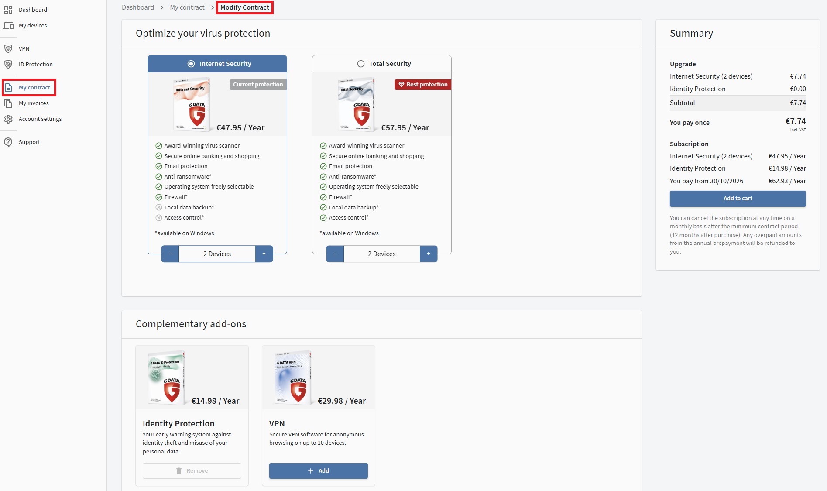Open VPN via its shield icon
This screenshot has height=491, width=827.
tap(8, 48)
